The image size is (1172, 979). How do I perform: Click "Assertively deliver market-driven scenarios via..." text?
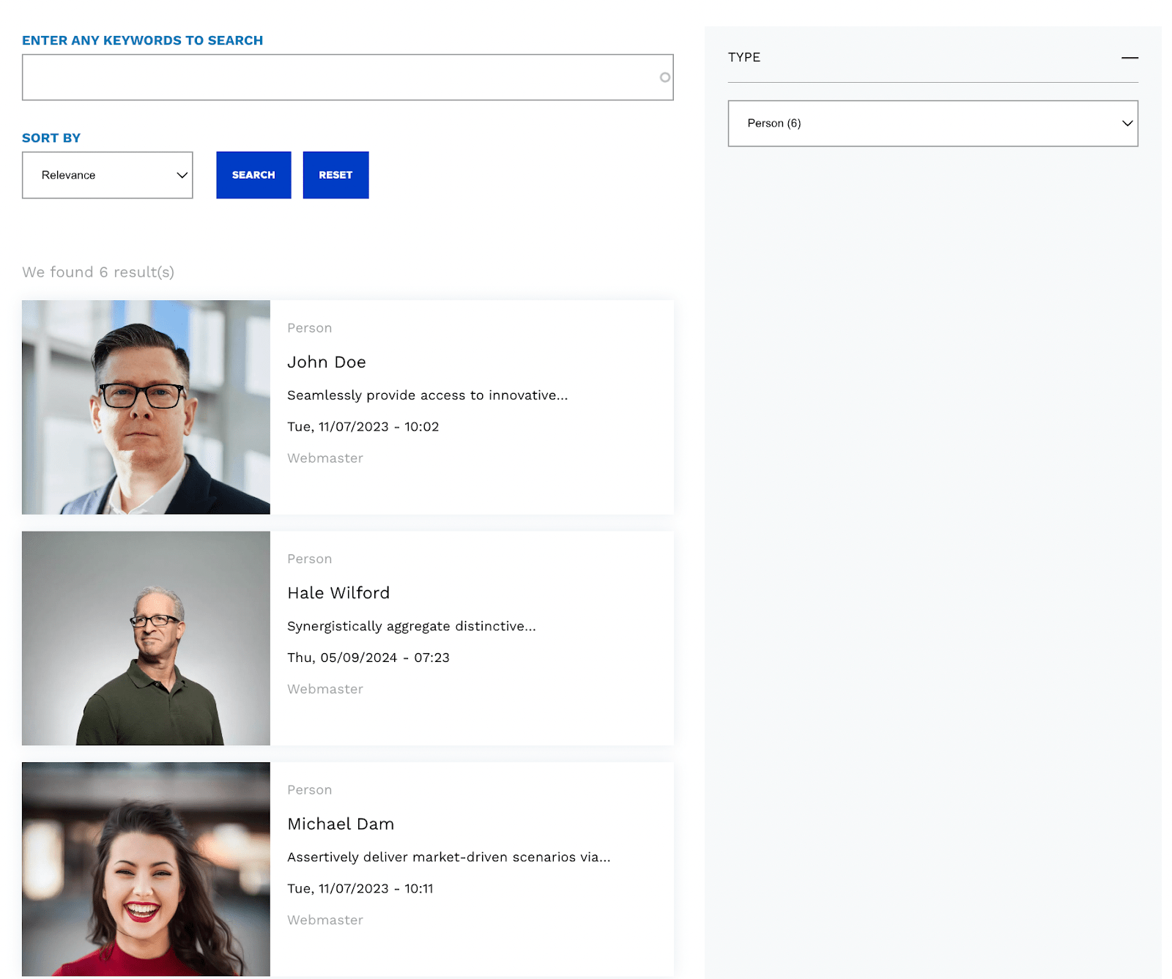pyautogui.click(x=448, y=857)
